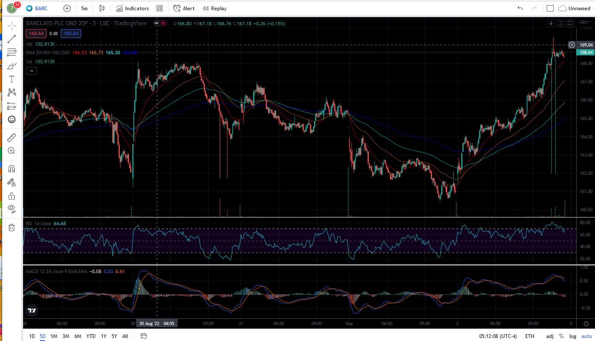Collapse the indicator legend with chevron

32,71
